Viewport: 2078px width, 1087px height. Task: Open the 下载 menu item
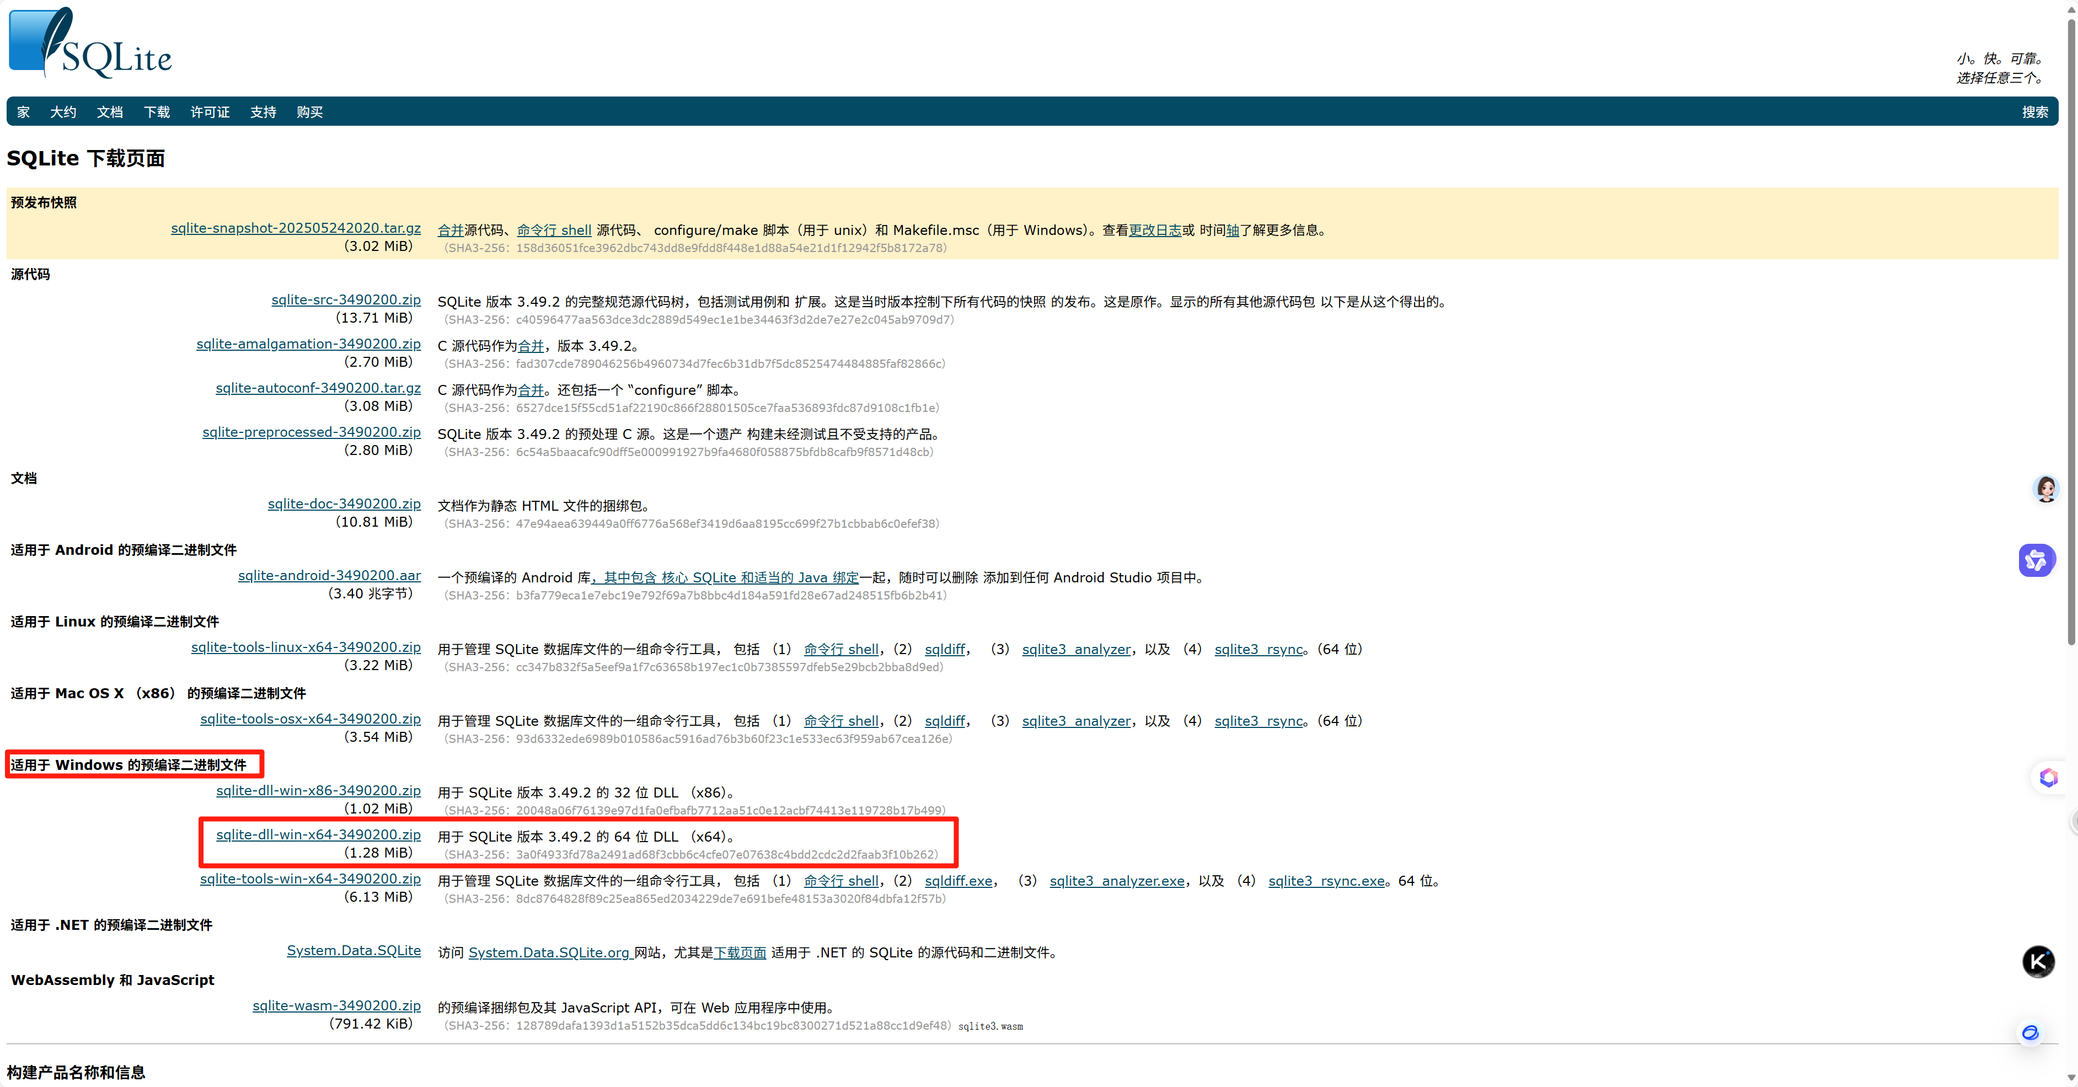click(157, 112)
